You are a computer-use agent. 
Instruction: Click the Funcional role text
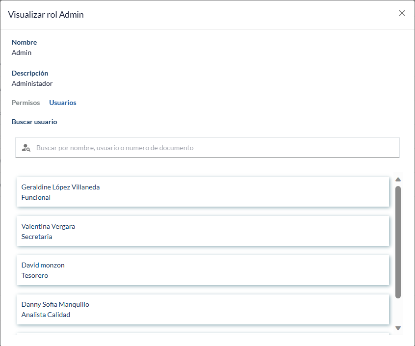(x=36, y=197)
